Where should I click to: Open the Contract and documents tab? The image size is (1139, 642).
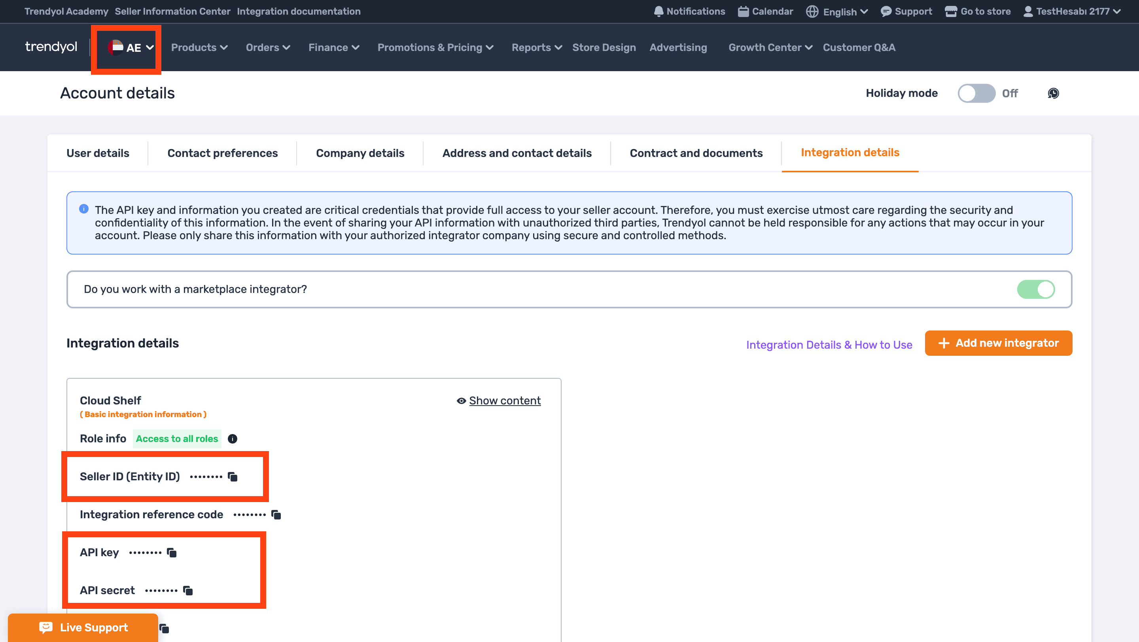[x=696, y=153]
